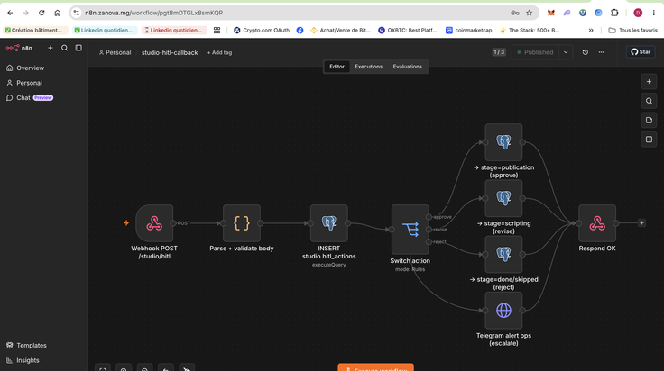Click the Switch approve output connector
The height and width of the screenshot is (371, 664).
coord(429,217)
